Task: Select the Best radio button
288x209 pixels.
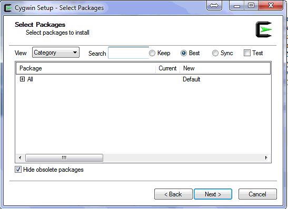Action: (184, 54)
